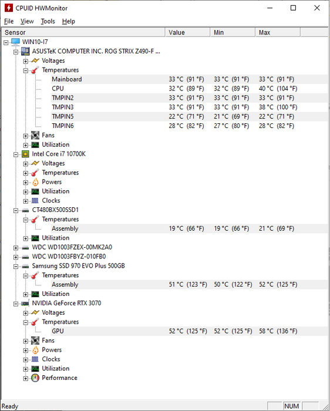Click the Max column header
This screenshot has width=330, height=411.
(x=278, y=32)
